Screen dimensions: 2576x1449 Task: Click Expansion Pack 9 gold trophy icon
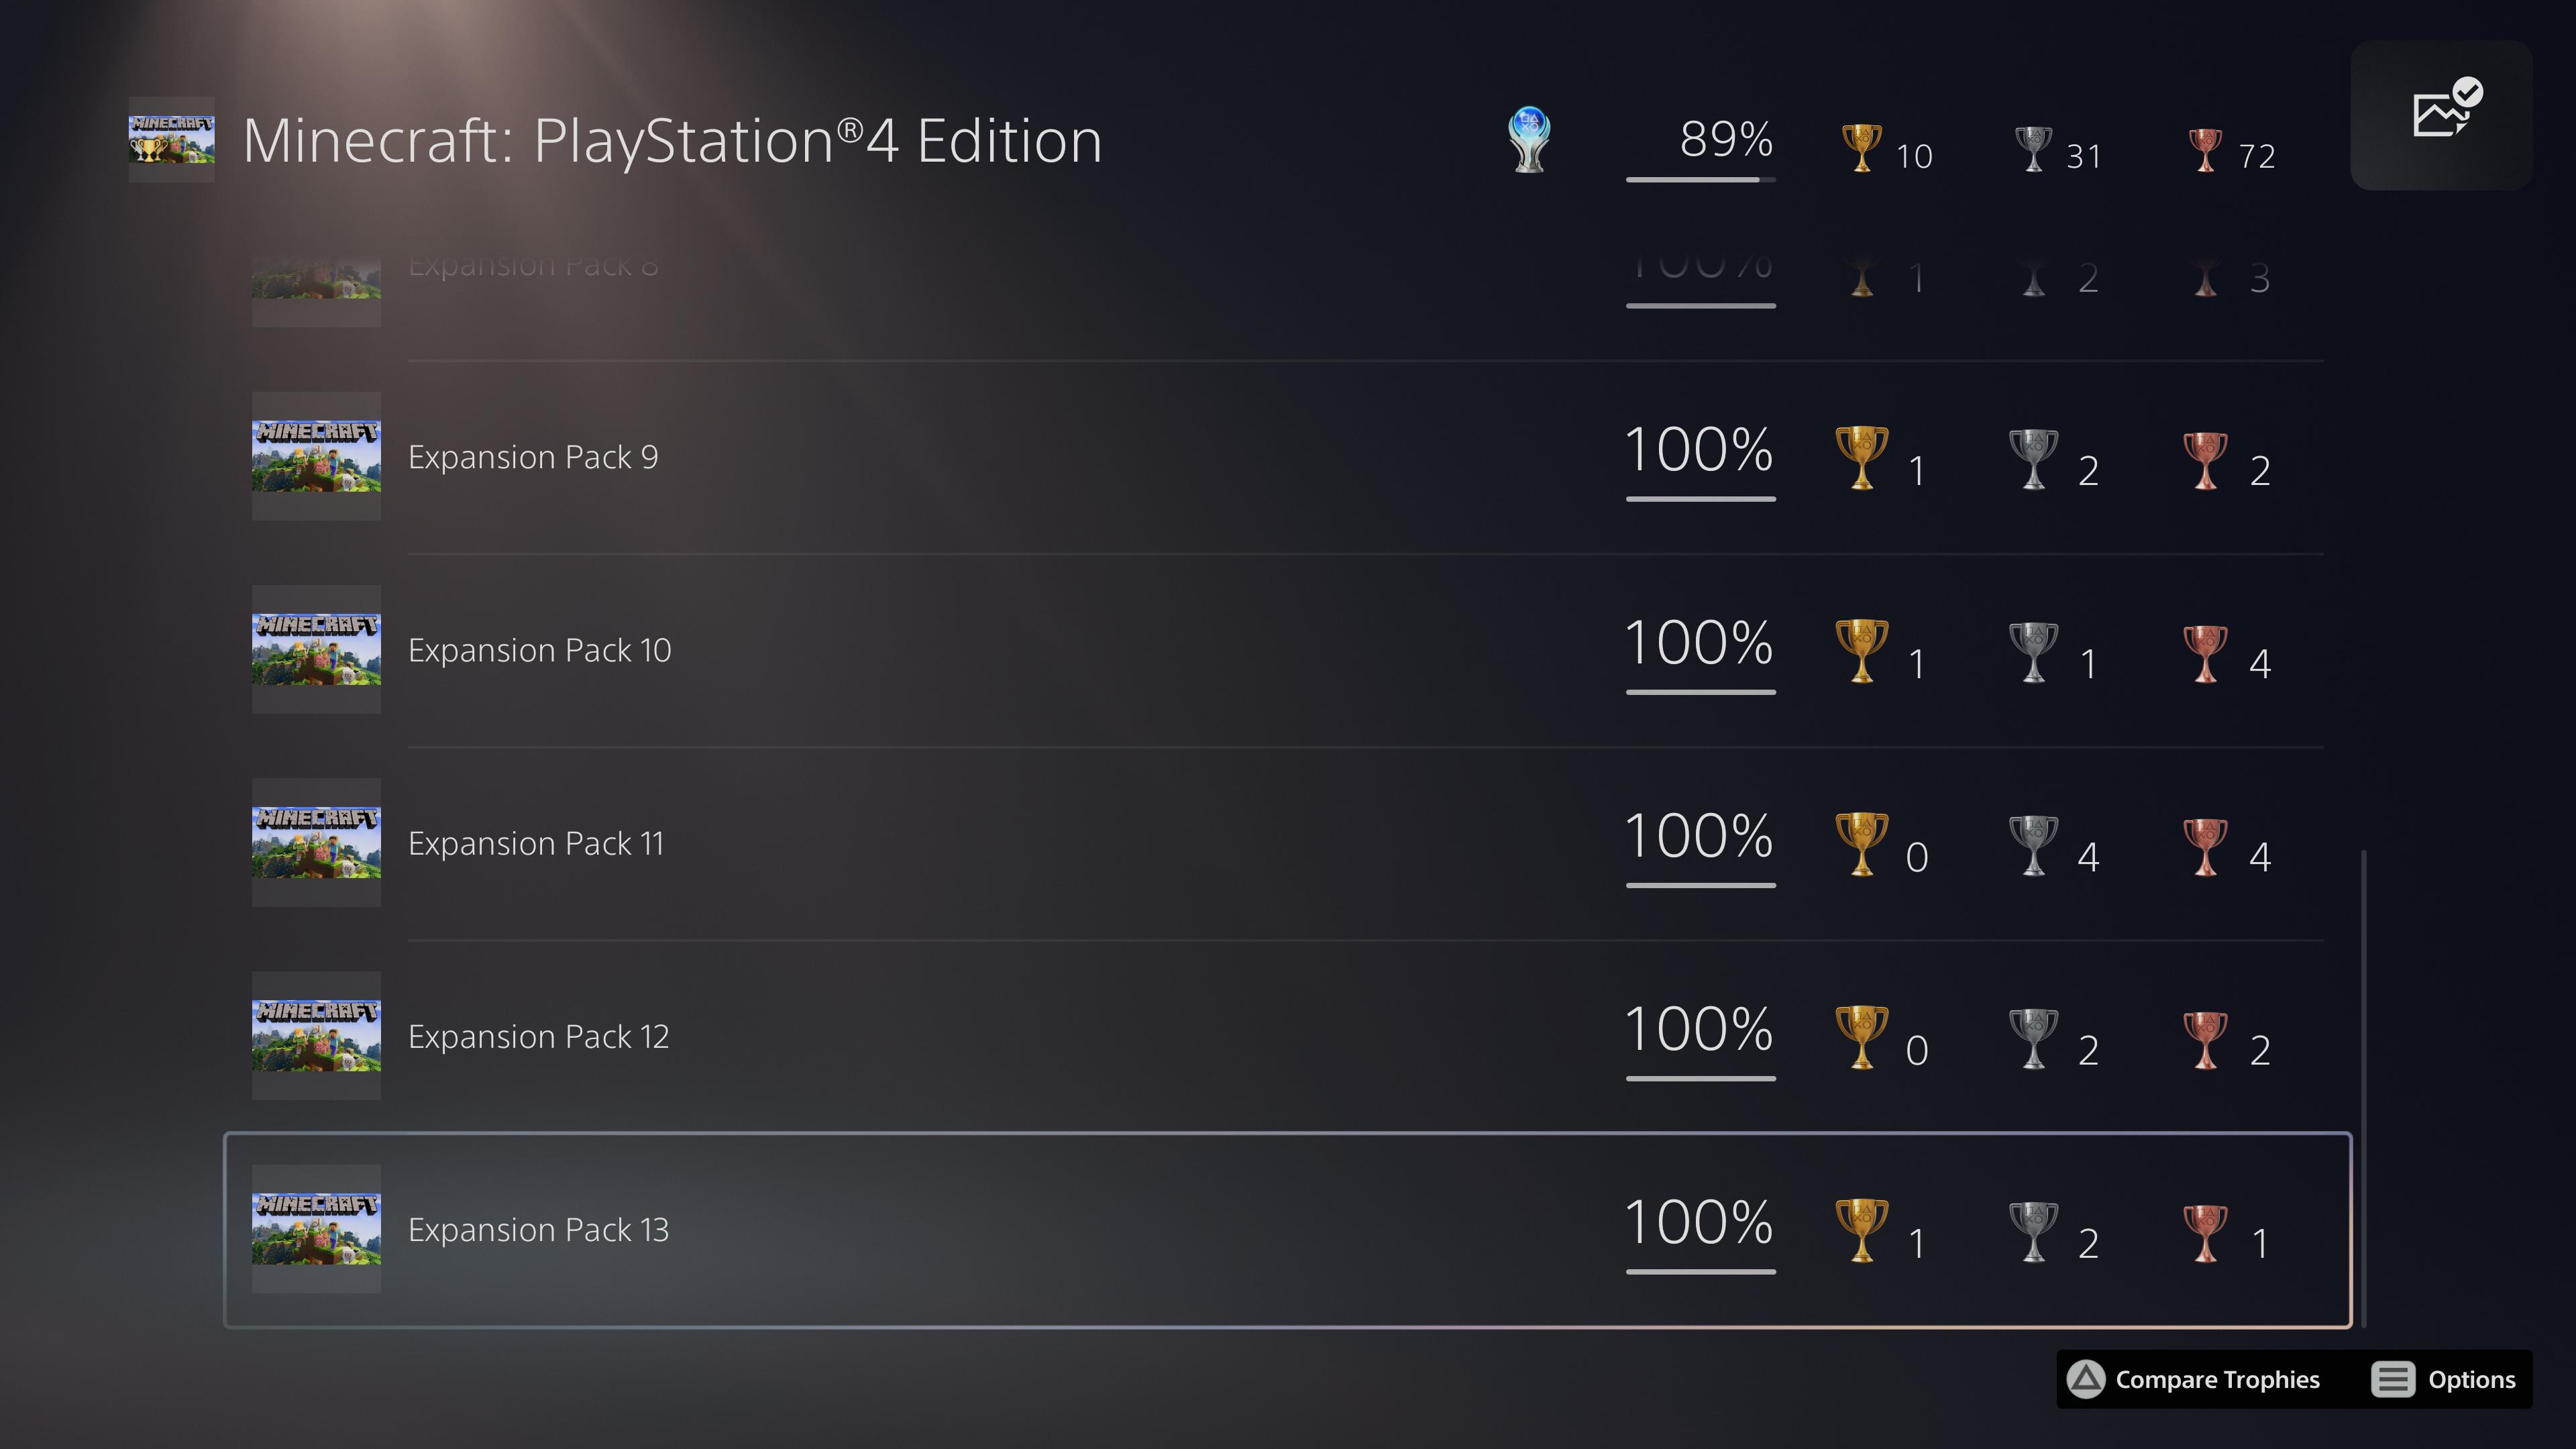(1861, 457)
